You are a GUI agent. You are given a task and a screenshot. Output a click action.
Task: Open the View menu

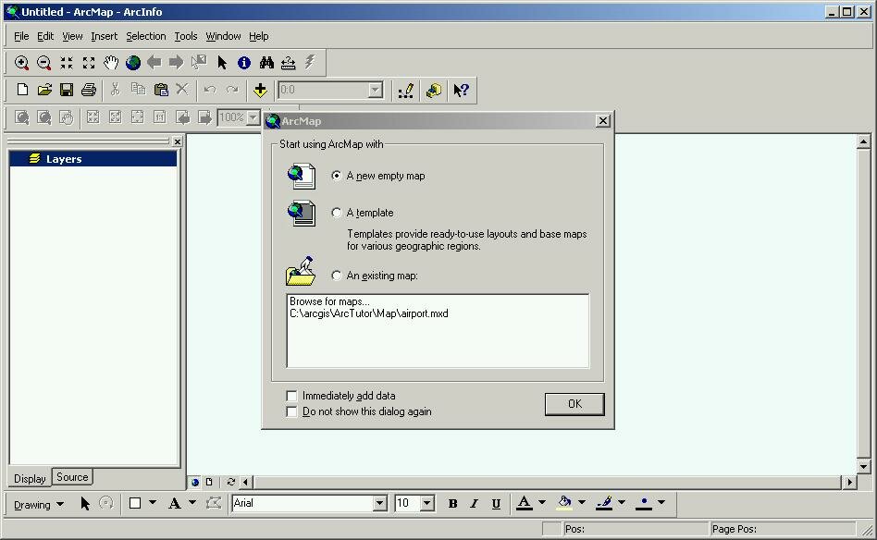coord(72,36)
